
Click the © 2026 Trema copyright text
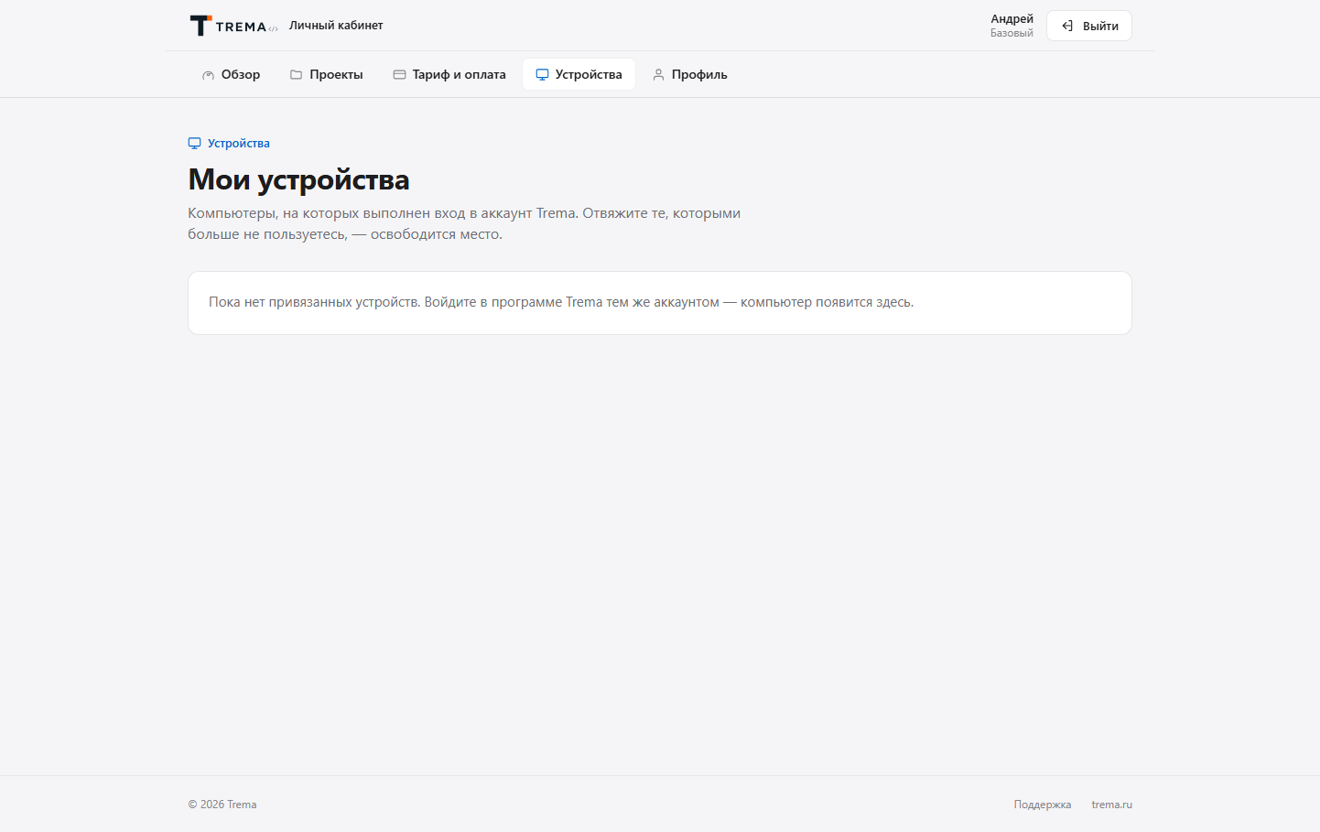pos(222,805)
